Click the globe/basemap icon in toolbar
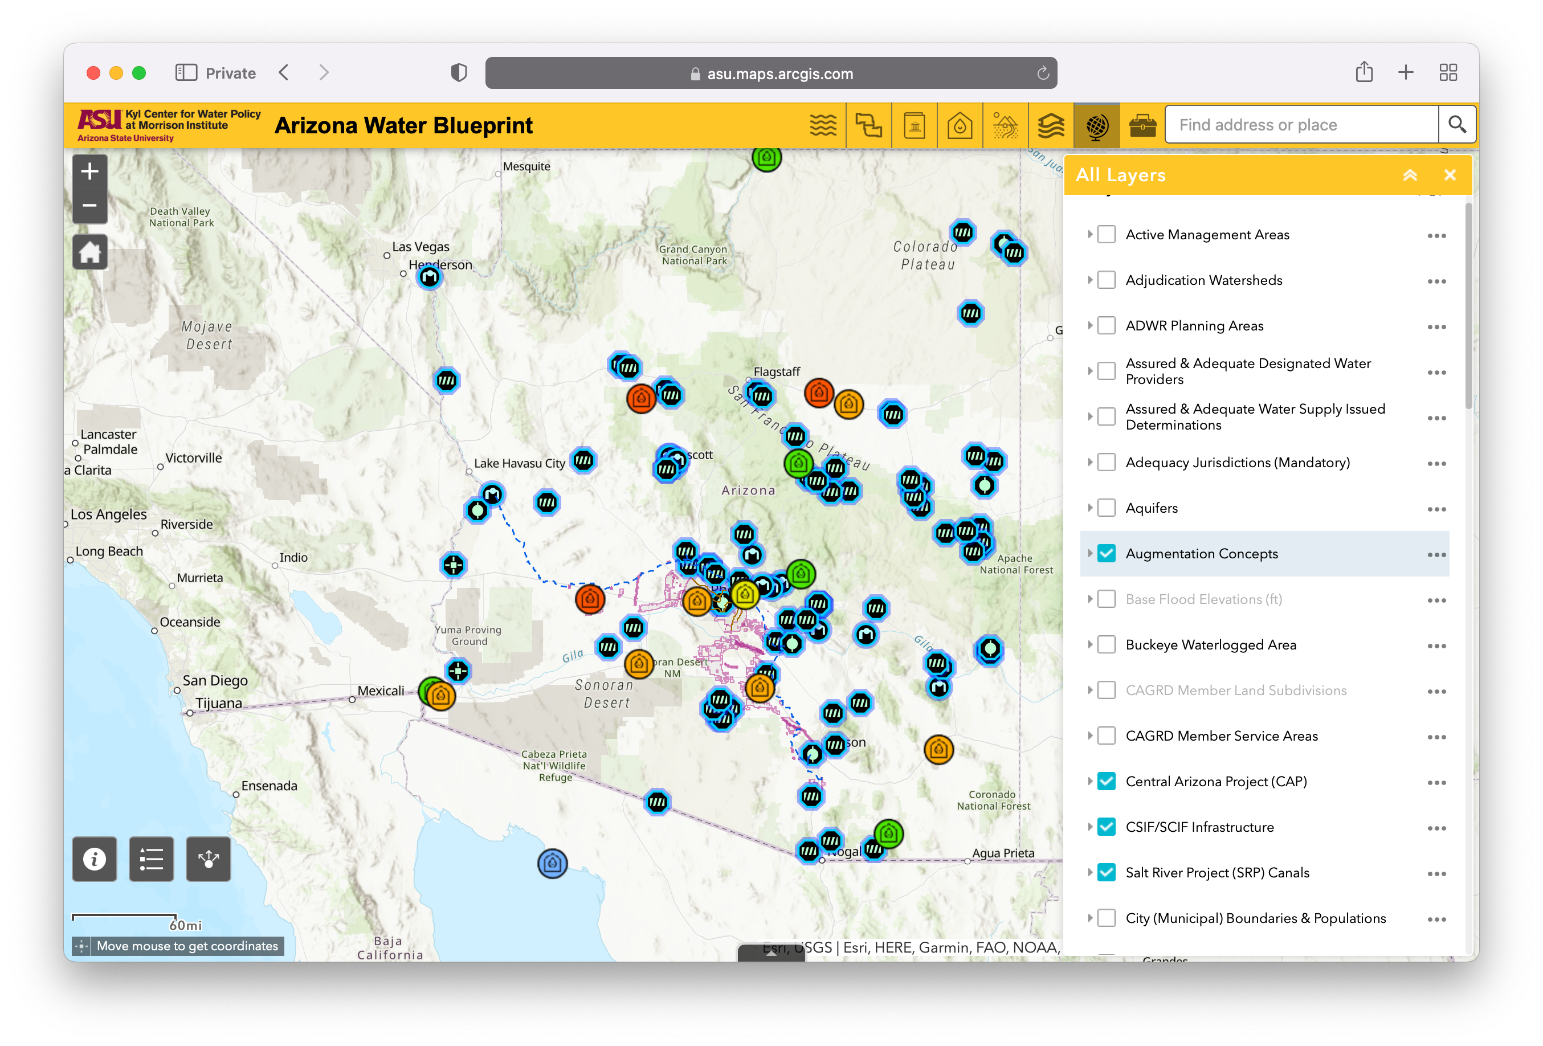The height and width of the screenshot is (1046, 1543). pos(1097,125)
